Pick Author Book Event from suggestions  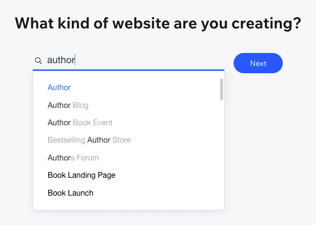point(80,122)
